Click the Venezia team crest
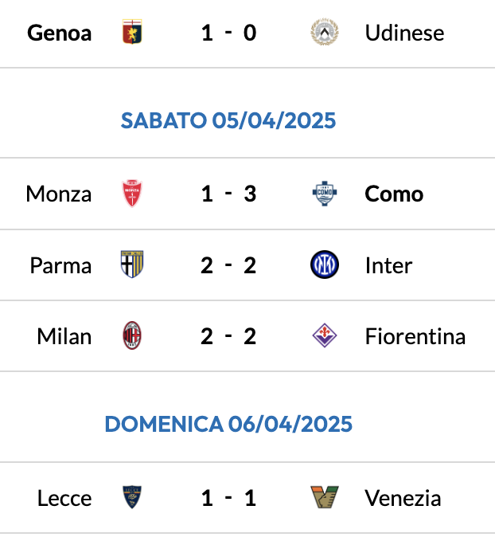This screenshot has width=495, height=537. tap(325, 498)
